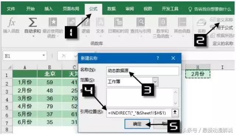Open the 范围 scope dropdown

tap(155, 82)
